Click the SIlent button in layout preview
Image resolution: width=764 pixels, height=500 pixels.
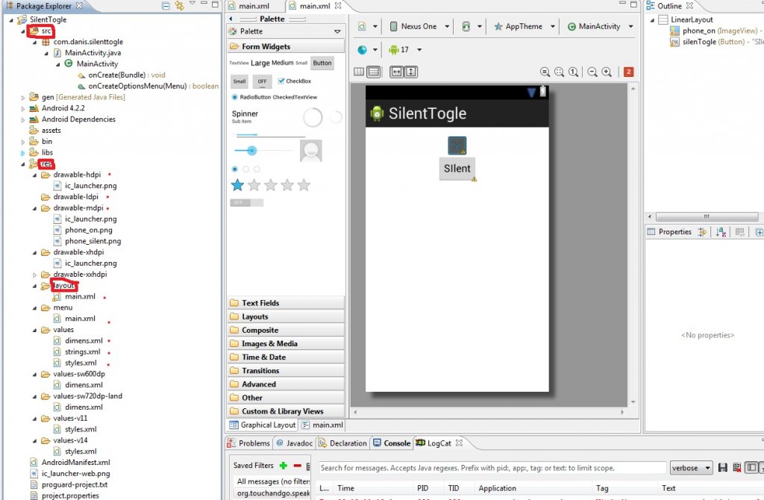point(457,168)
